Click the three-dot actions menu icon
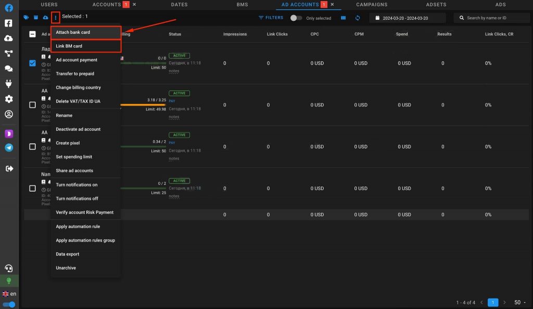The image size is (533, 309). pyautogui.click(x=55, y=17)
